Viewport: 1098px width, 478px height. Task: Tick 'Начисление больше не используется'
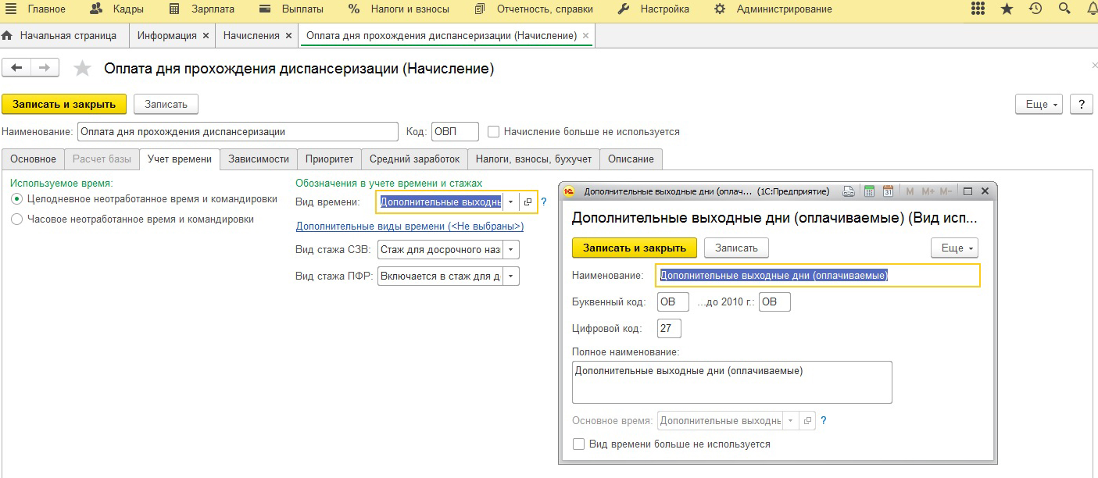click(x=493, y=132)
